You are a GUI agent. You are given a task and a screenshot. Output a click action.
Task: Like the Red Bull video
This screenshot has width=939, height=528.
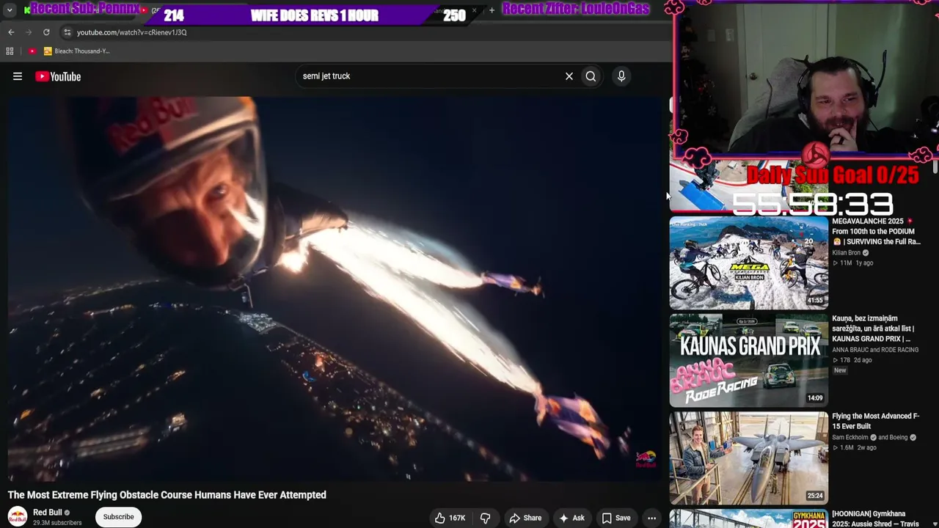[450, 518]
